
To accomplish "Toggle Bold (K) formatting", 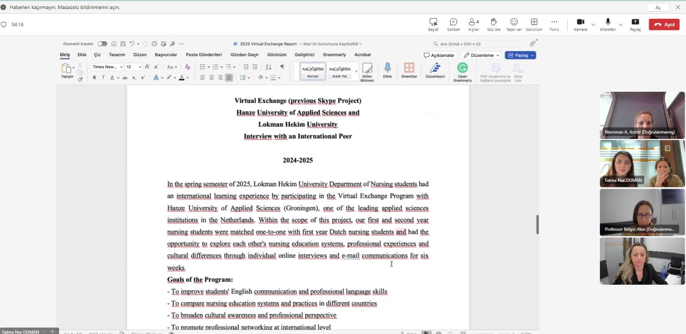I will [x=94, y=78].
